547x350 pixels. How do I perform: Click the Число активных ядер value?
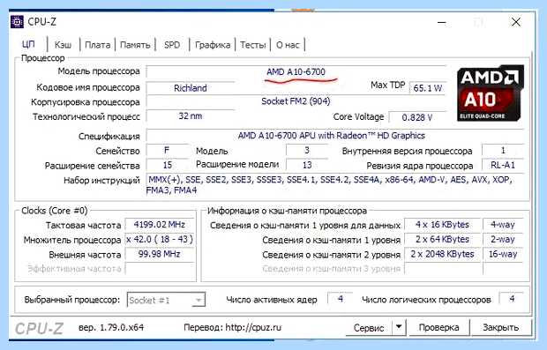click(341, 299)
